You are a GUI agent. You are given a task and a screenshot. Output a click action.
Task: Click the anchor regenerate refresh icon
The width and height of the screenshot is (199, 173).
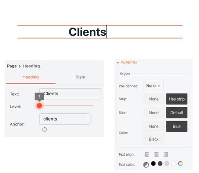click(x=45, y=129)
